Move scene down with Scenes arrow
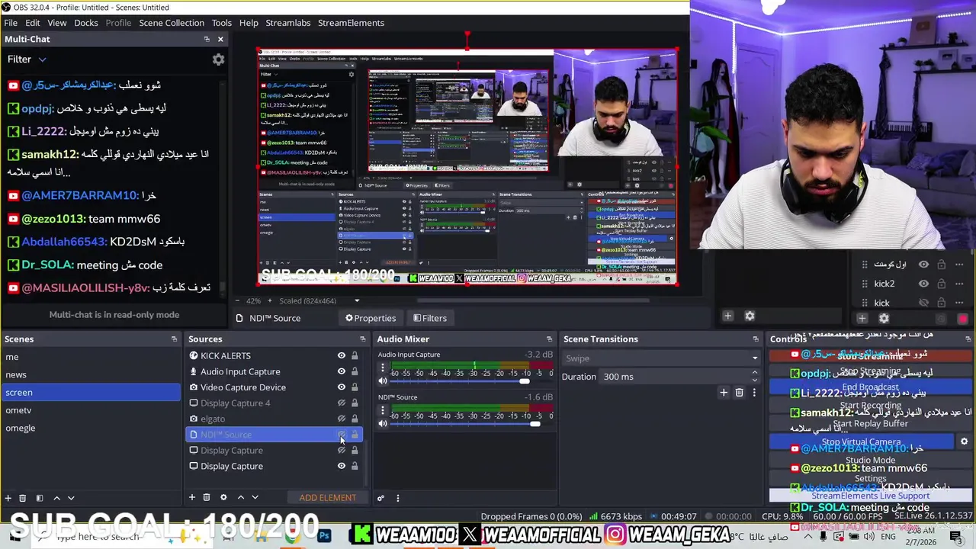This screenshot has width=976, height=549. click(71, 498)
